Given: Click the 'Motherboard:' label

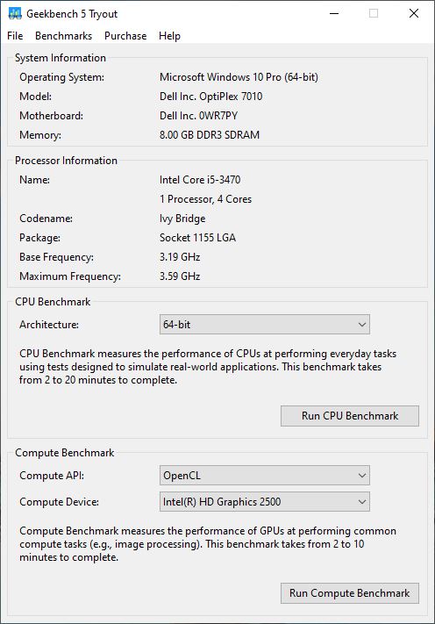Looking at the screenshot, I should pyautogui.click(x=51, y=115).
